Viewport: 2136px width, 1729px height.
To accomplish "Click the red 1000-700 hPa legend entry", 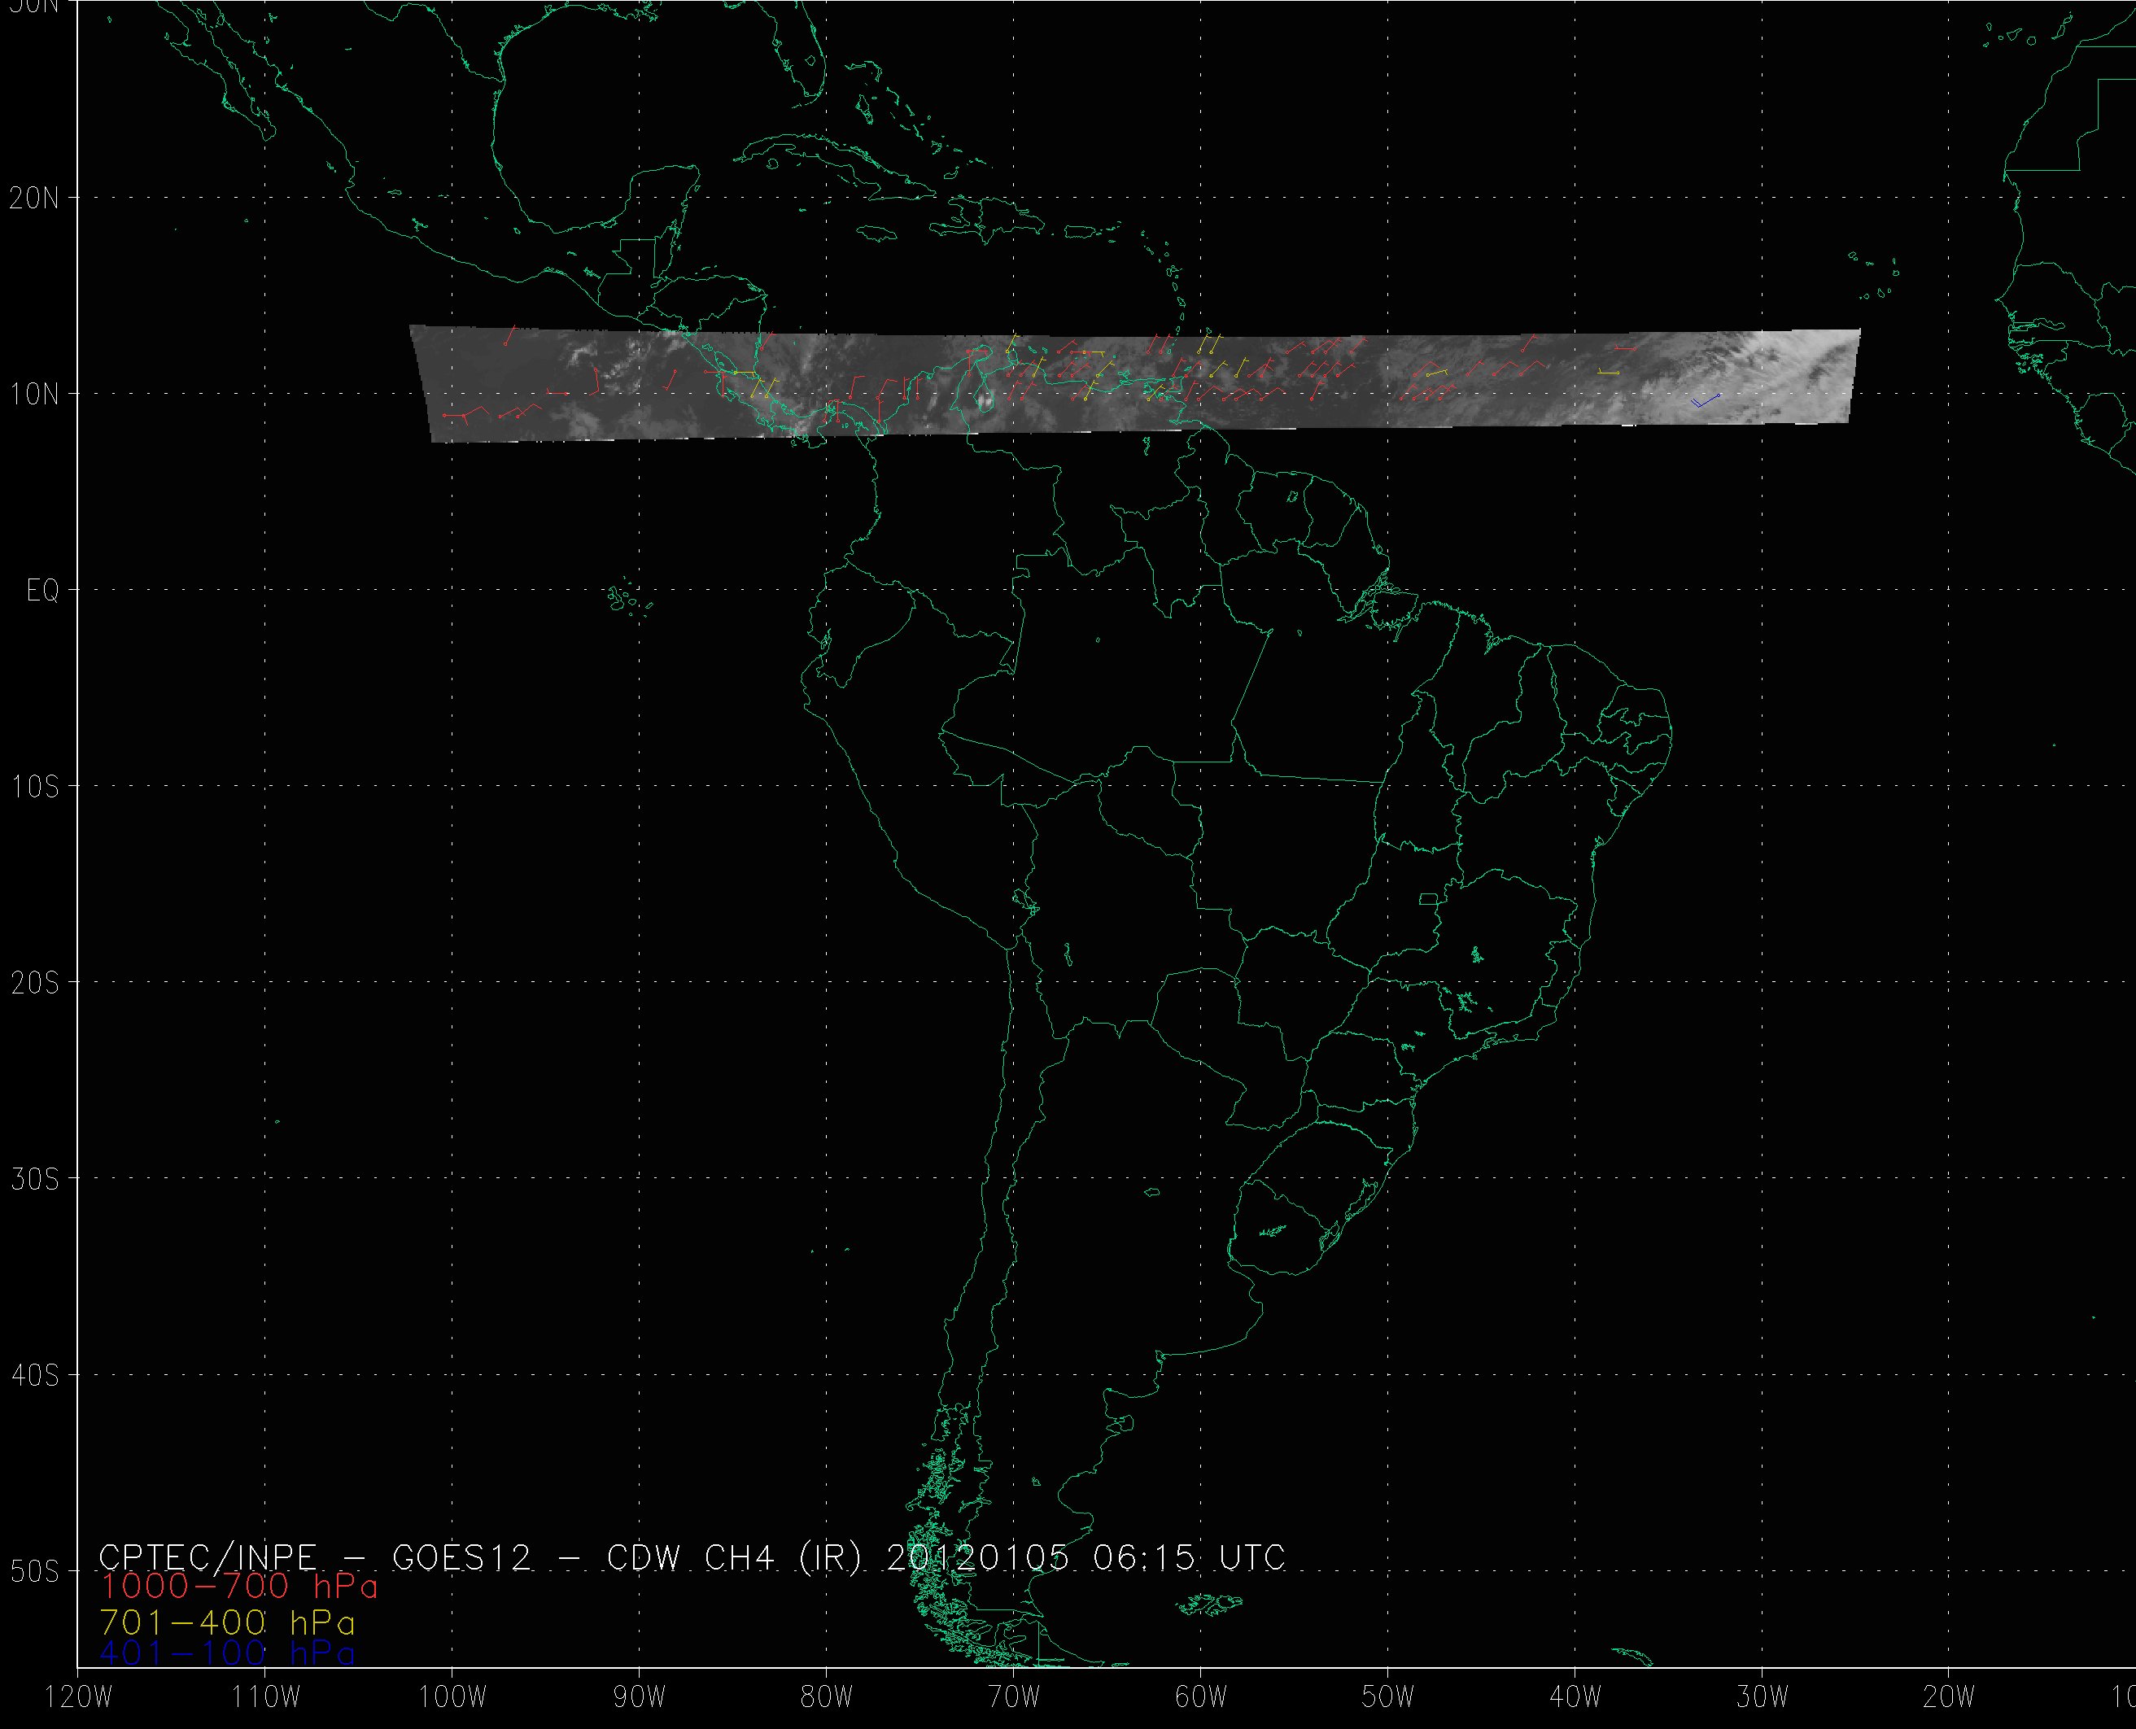I will point(239,1587).
